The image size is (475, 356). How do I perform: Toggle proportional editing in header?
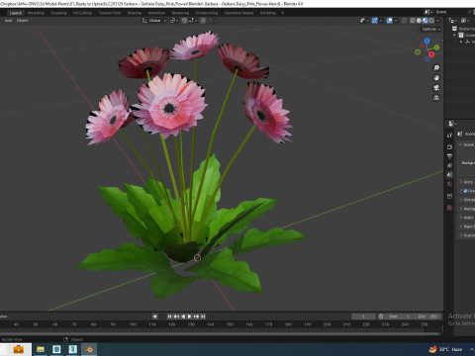tap(203, 21)
